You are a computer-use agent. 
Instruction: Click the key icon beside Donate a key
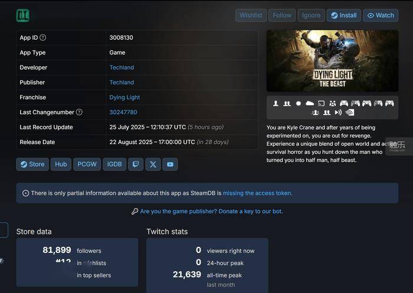(135, 211)
